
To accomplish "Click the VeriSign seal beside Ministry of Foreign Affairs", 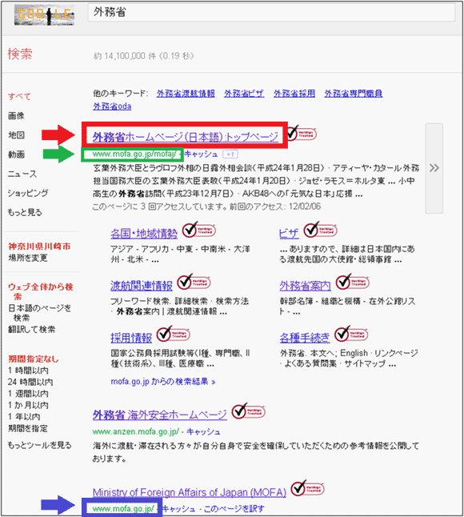I will [307, 488].
